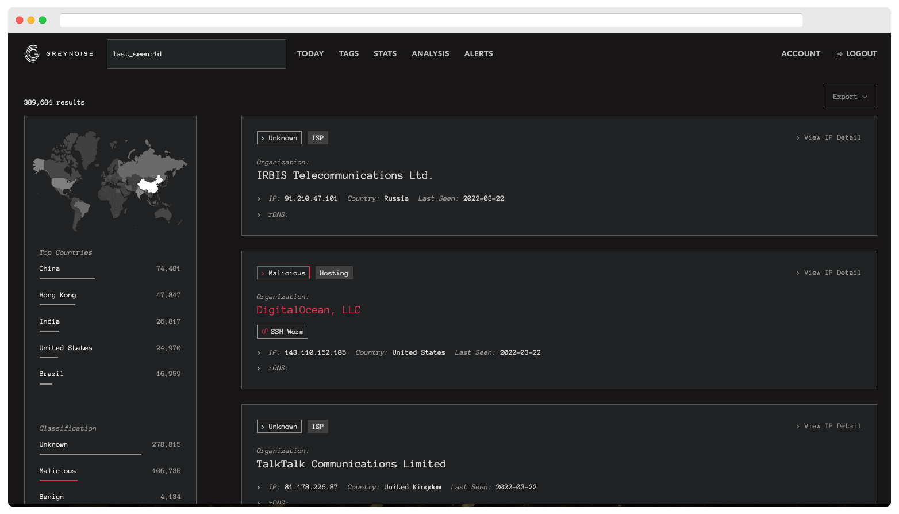Click China's bar under Top Countries

(x=67, y=279)
